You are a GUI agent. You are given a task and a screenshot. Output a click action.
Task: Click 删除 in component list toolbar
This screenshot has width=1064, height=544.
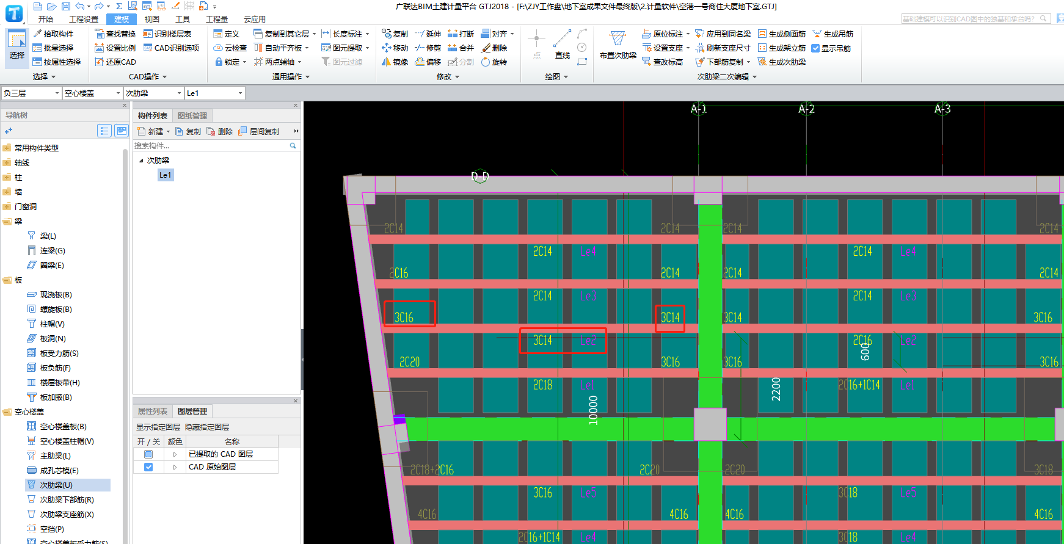coord(220,131)
